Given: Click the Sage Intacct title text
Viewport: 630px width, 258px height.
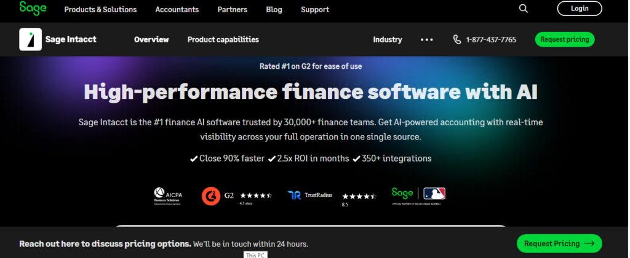Looking at the screenshot, I should pos(71,39).
